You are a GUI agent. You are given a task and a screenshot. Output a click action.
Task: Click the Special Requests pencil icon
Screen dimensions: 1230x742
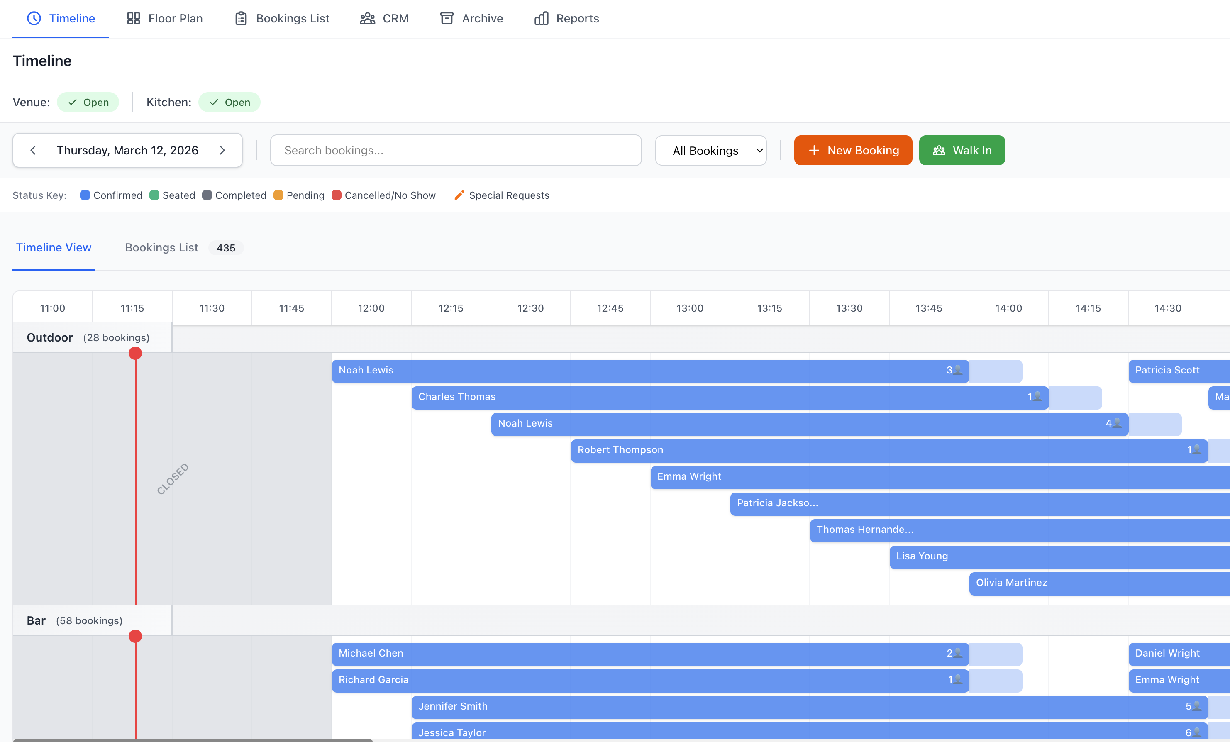coord(459,195)
